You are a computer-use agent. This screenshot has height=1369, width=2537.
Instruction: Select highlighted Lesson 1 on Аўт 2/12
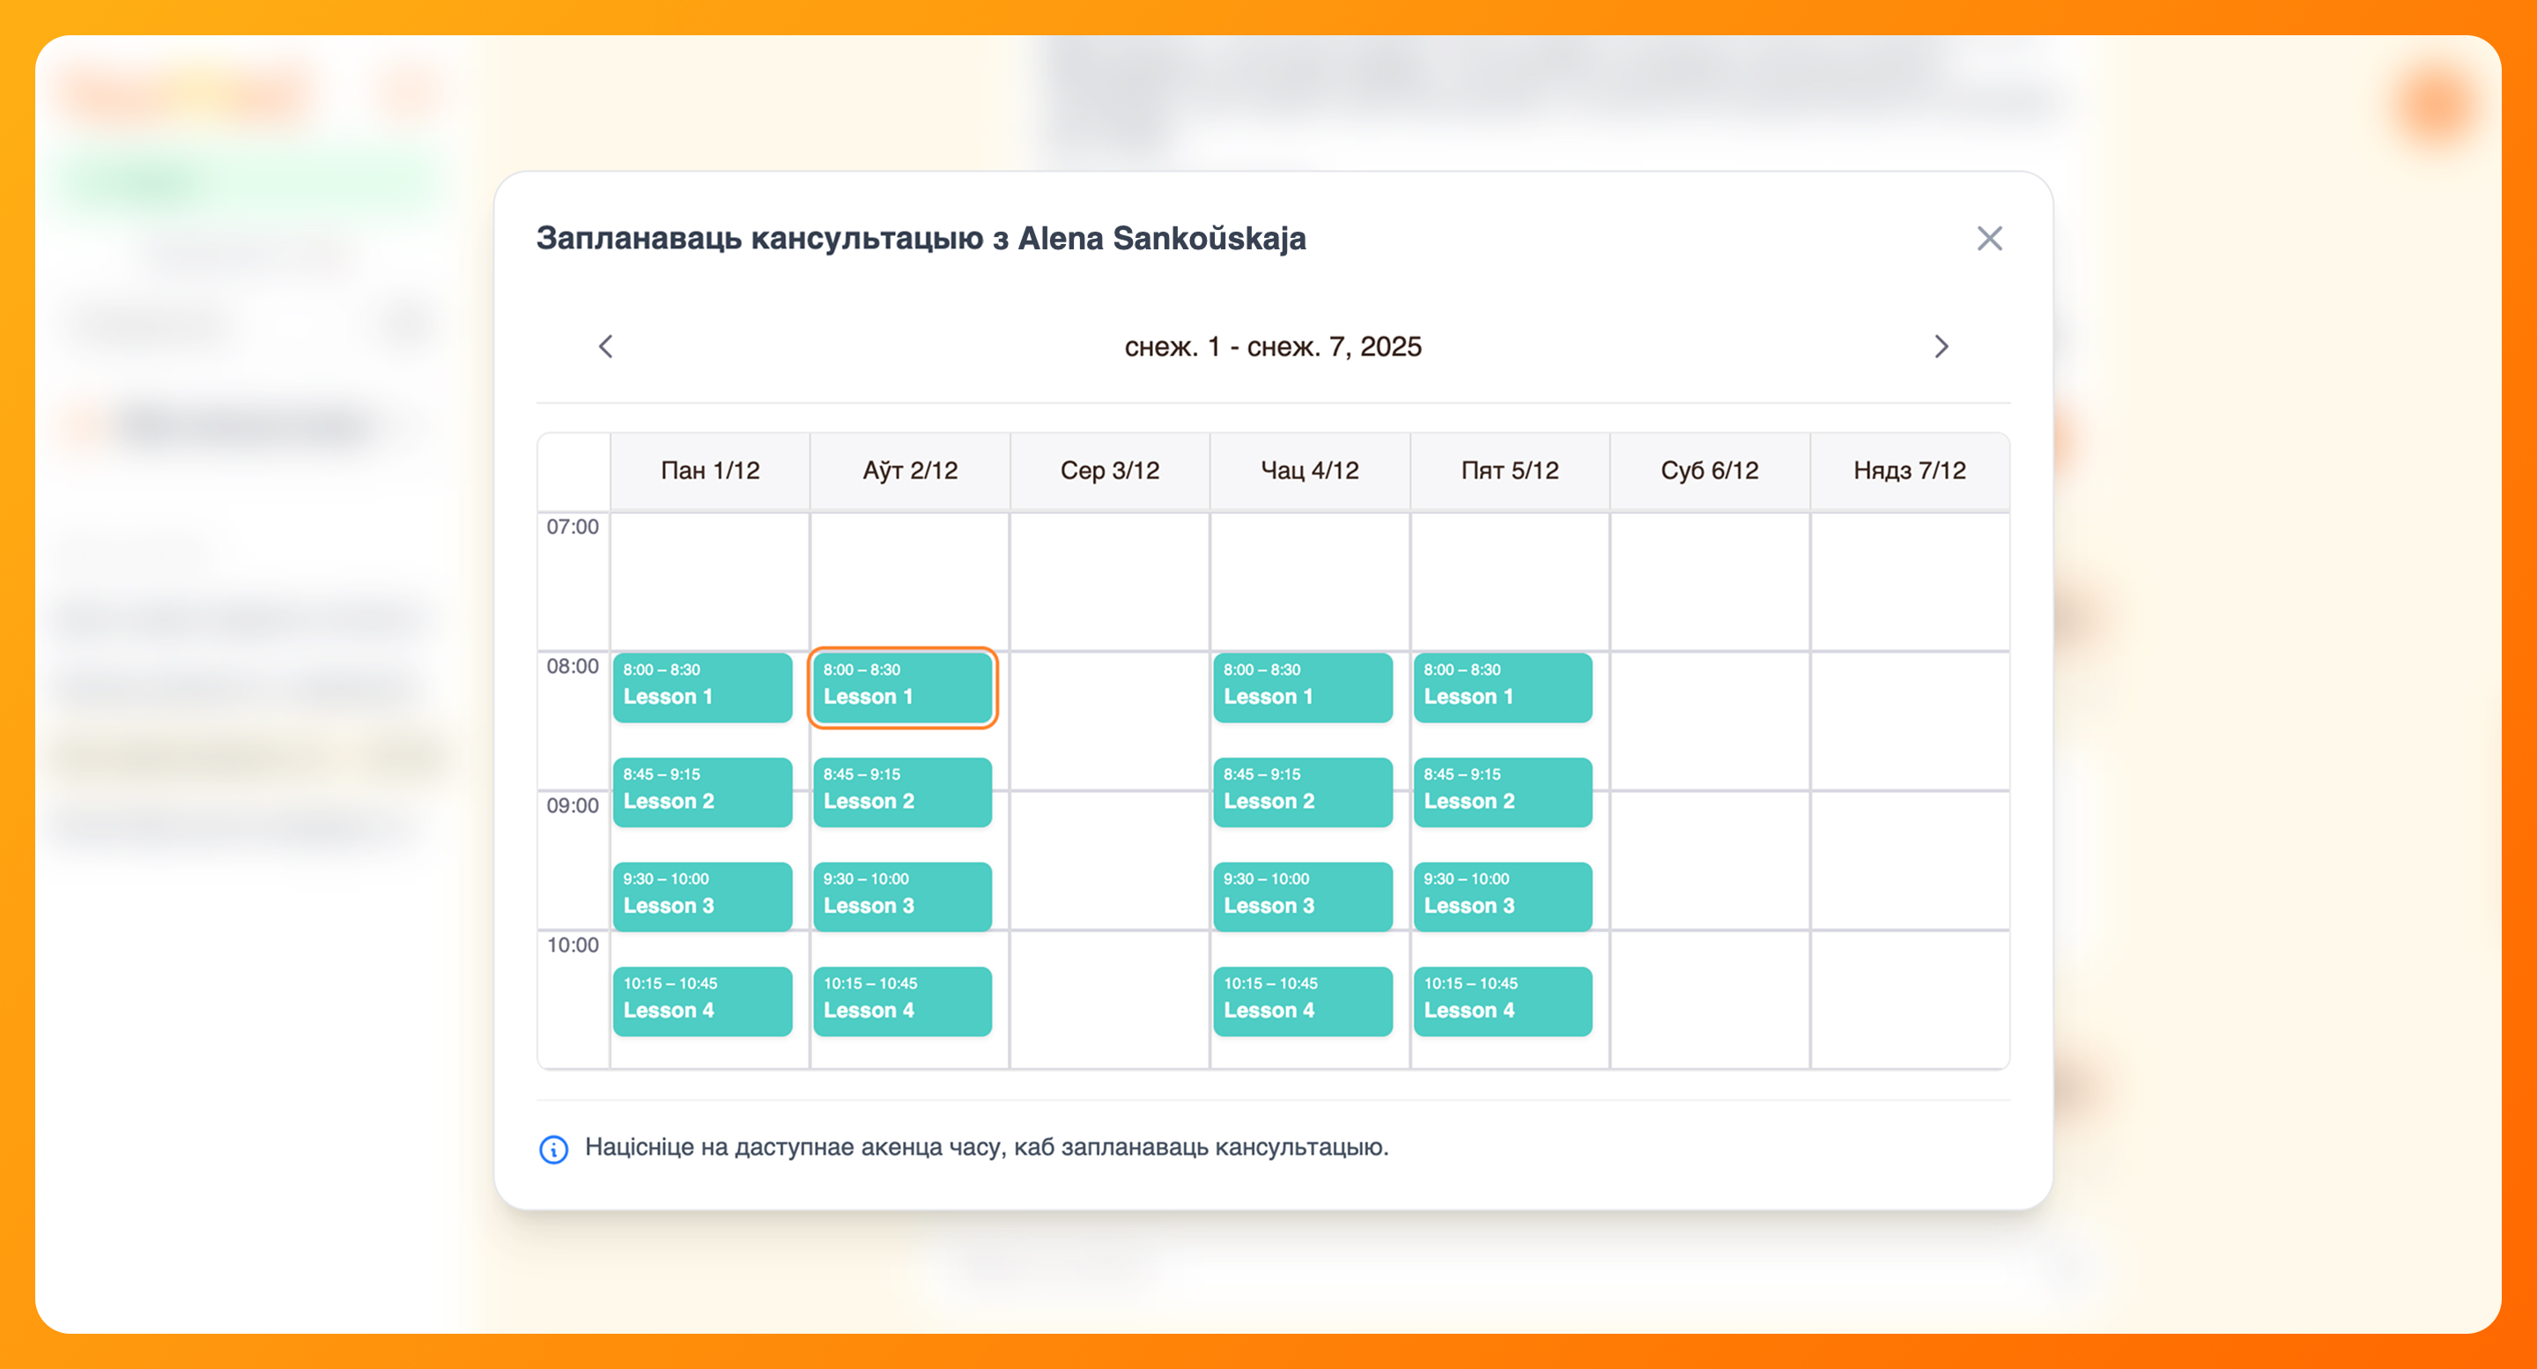tap(902, 687)
